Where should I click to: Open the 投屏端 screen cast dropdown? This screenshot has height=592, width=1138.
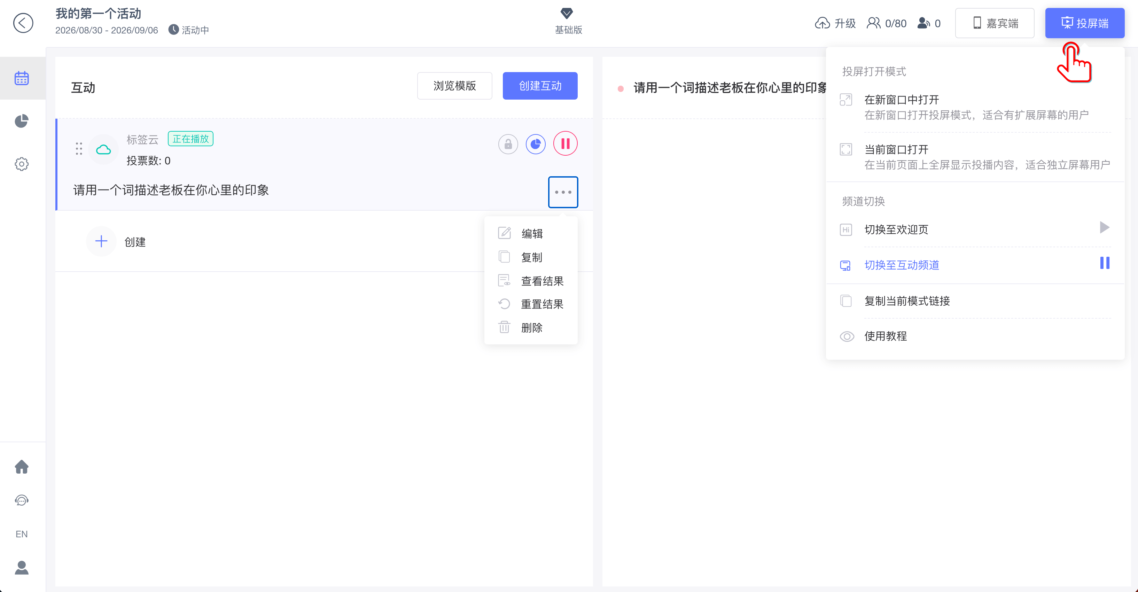1084,23
